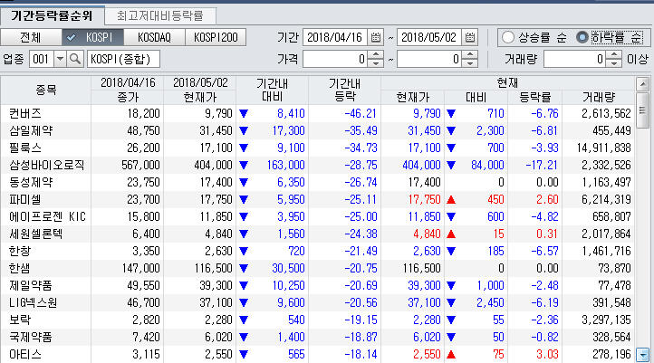Viewport: 654px width, 363px height.
Task: Select the 하락률 순 radio button
Action: point(582,37)
